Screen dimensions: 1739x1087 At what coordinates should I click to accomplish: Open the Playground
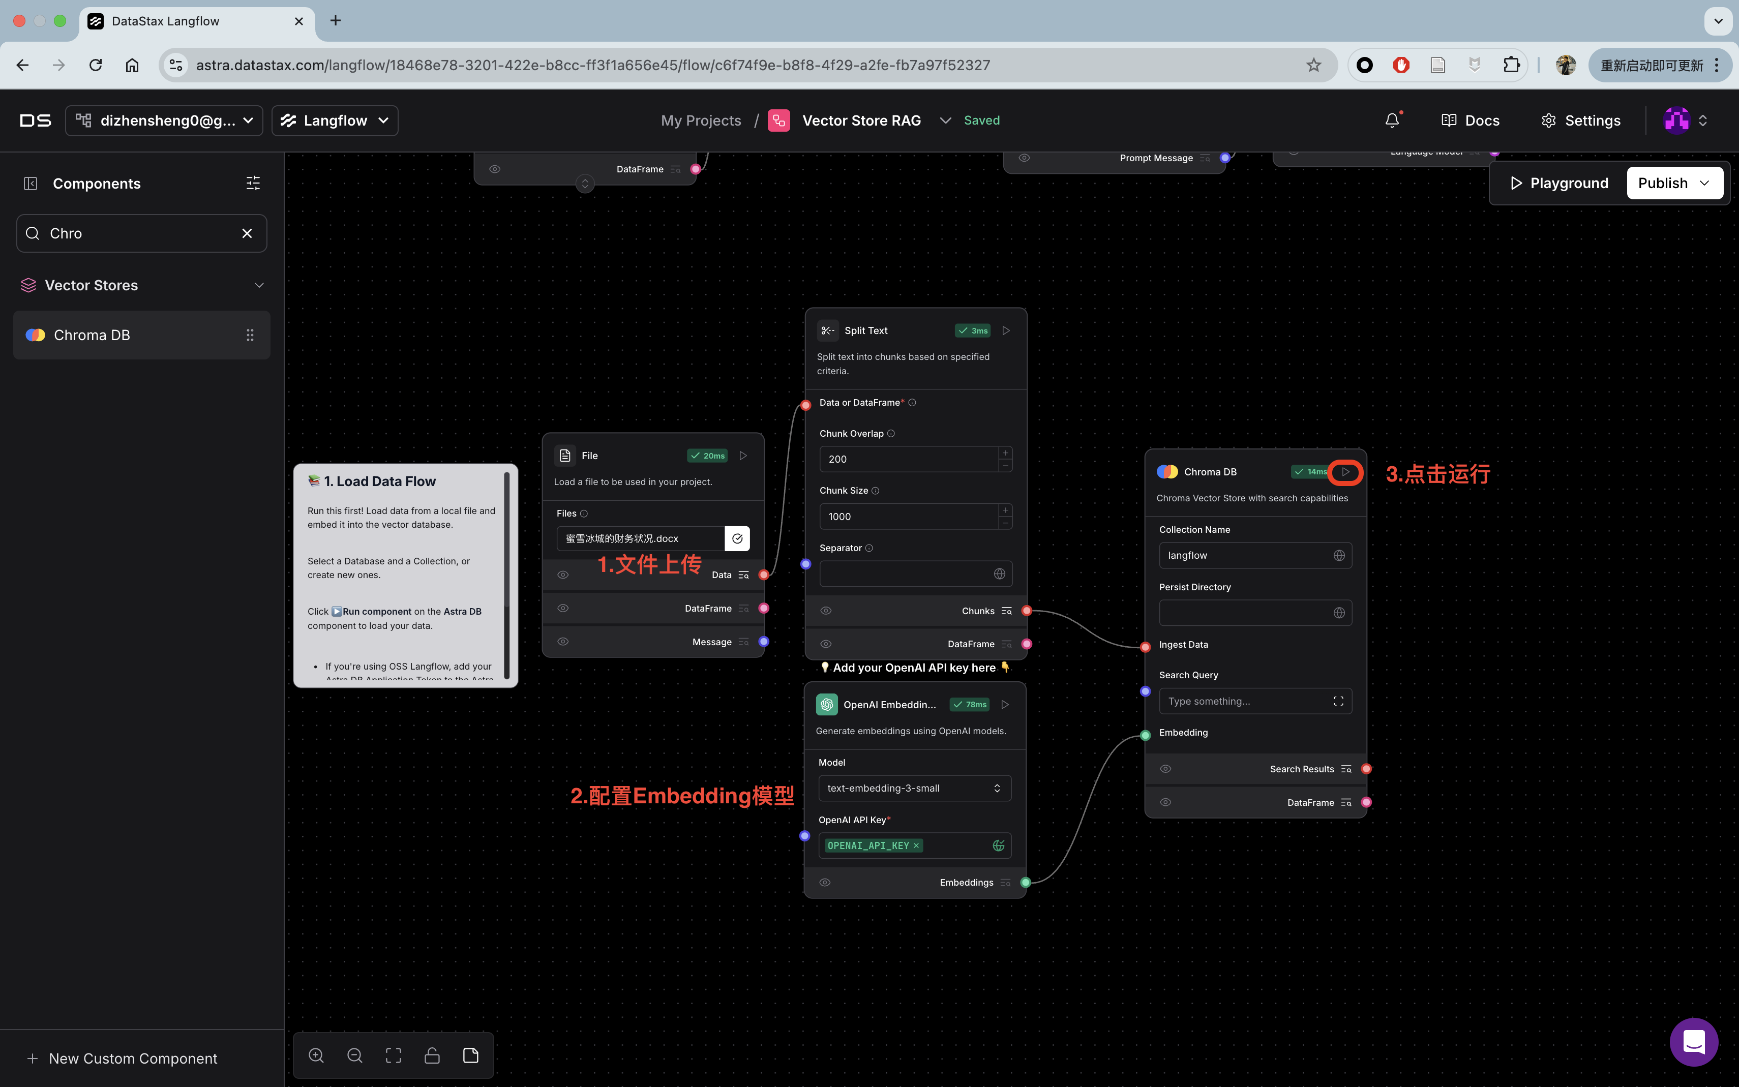point(1558,184)
